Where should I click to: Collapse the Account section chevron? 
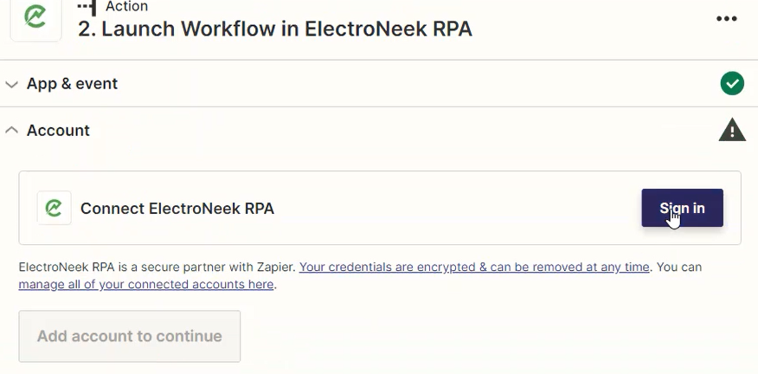[11, 130]
